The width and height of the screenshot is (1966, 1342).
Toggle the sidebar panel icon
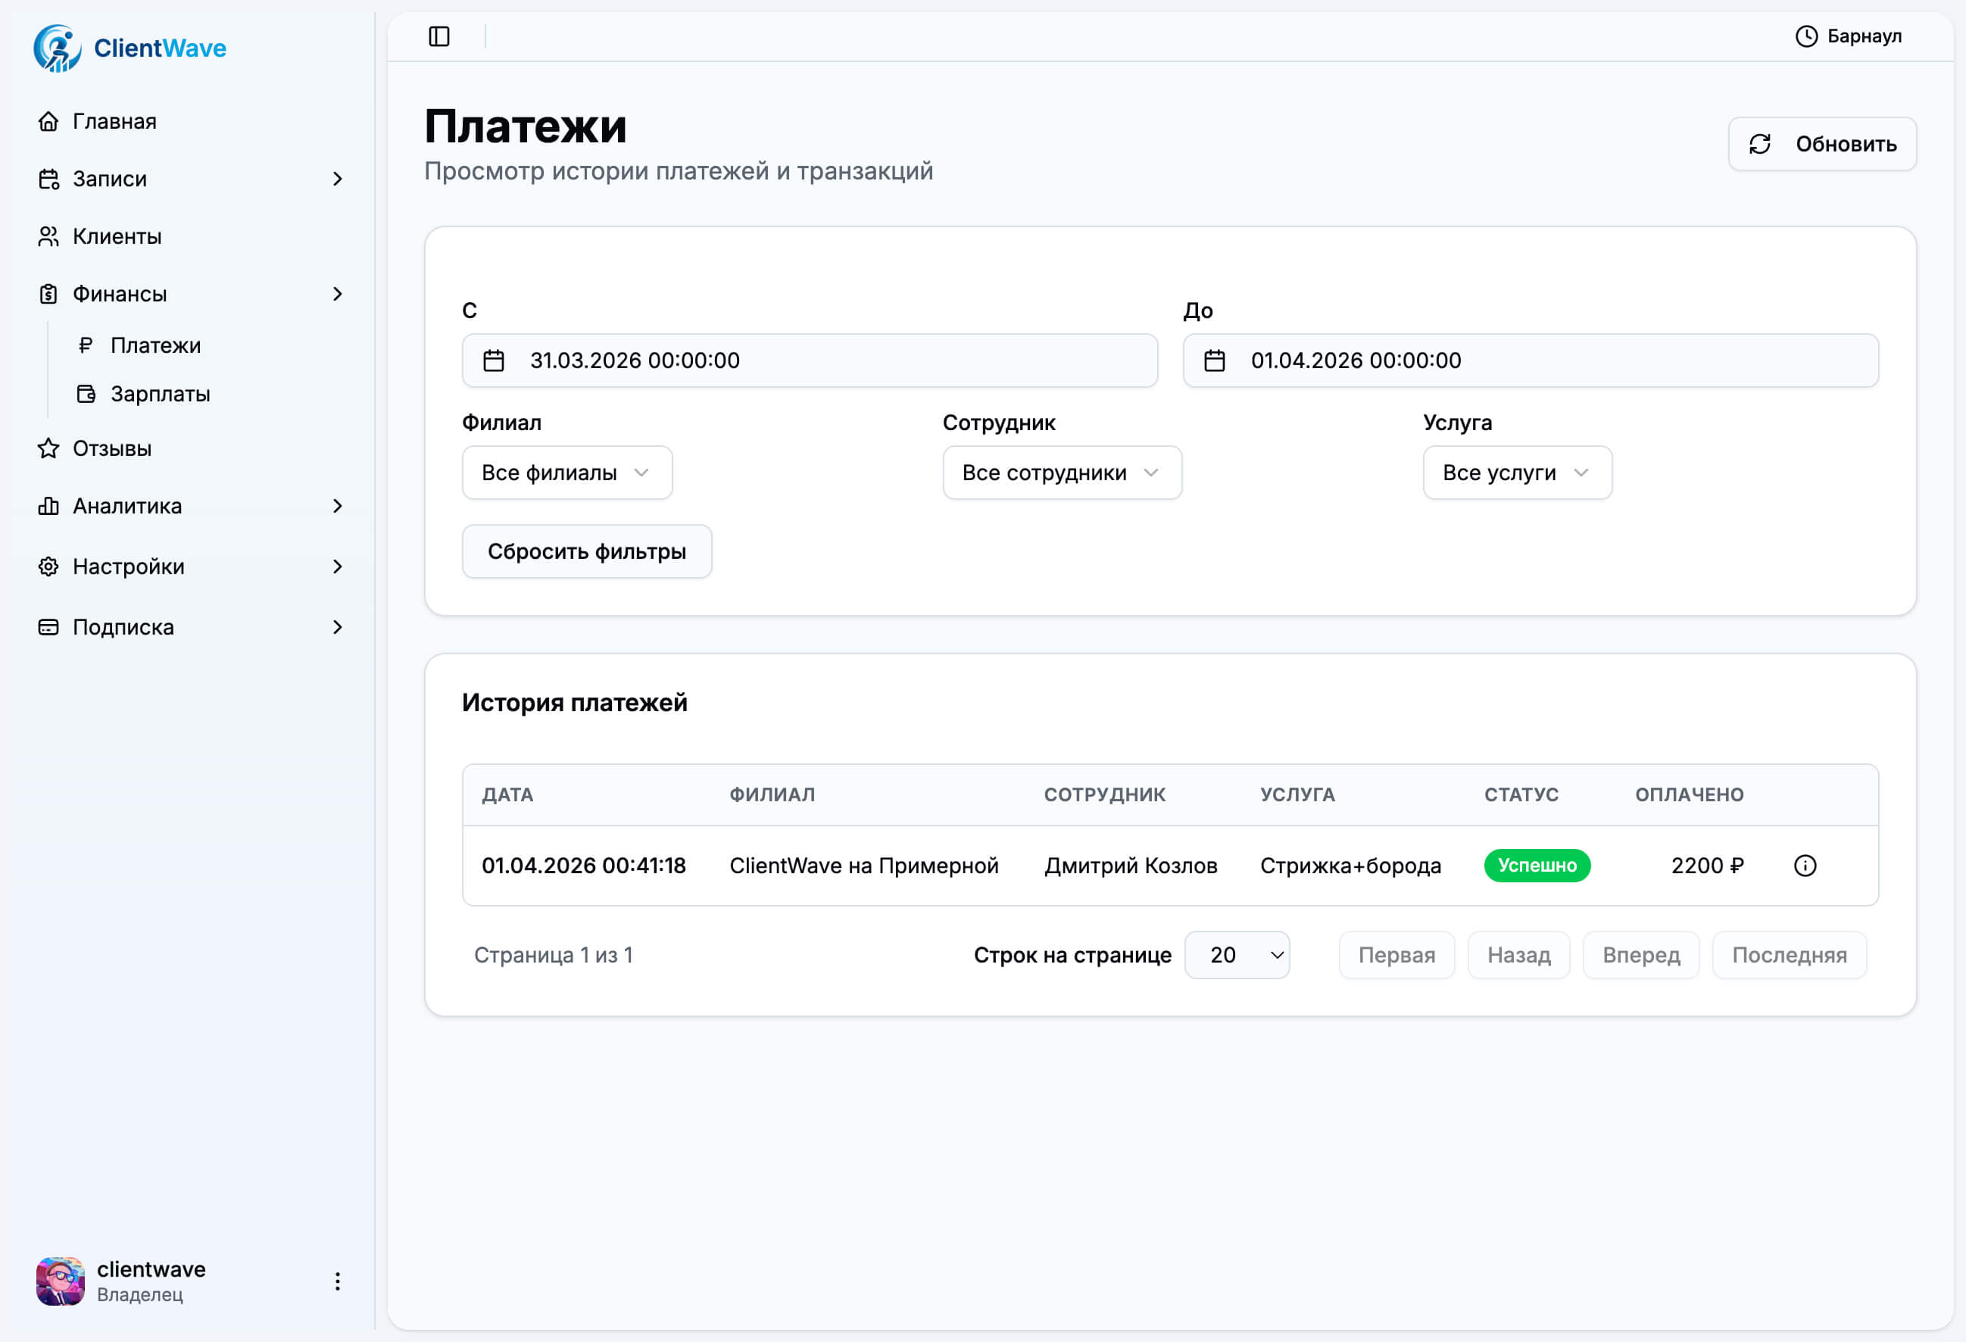click(439, 36)
